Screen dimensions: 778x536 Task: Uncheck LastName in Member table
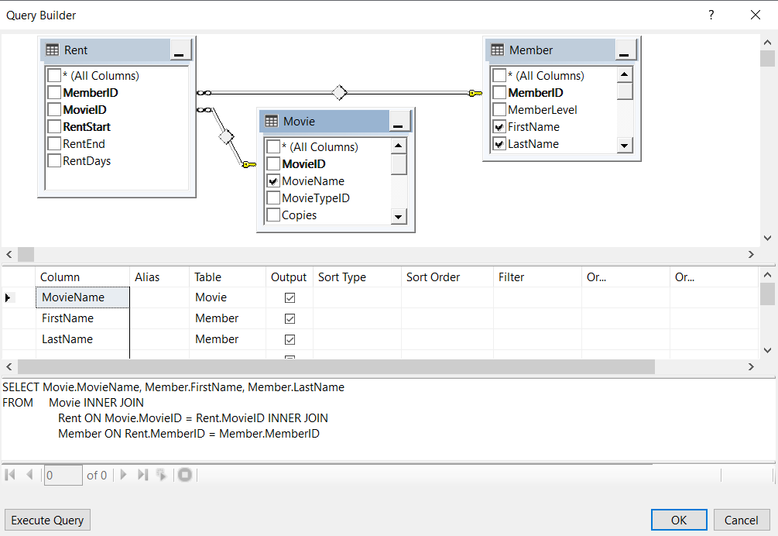pyautogui.click(x=499, y=144)
